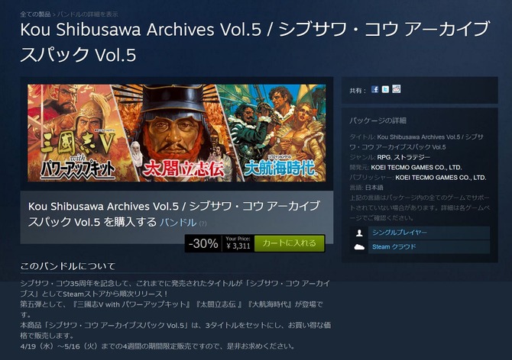Click the single-player person icon

(359, 233)
